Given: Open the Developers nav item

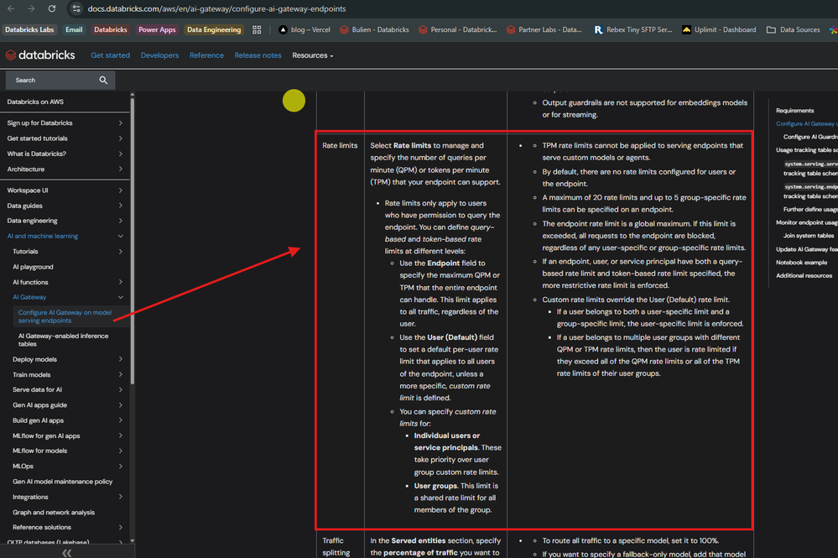Looking at the screenshot, I should pyautogui.click(x=159, y=55).
